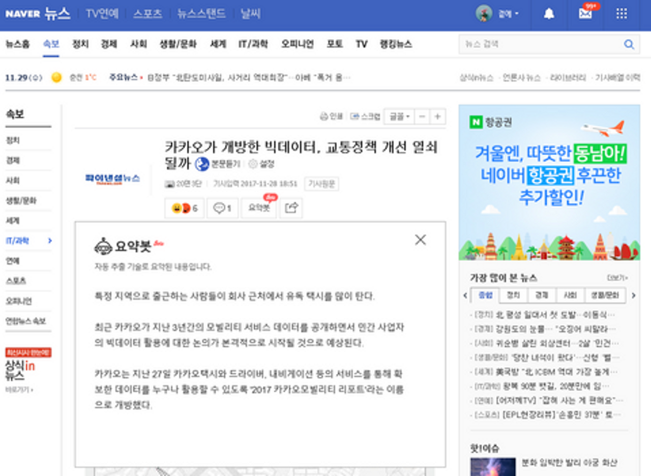Image resolution: width=651 pixels, height=476 pixels.
Task: Open the 랭킹뉴스 tab
Action: tap(396, 44)
